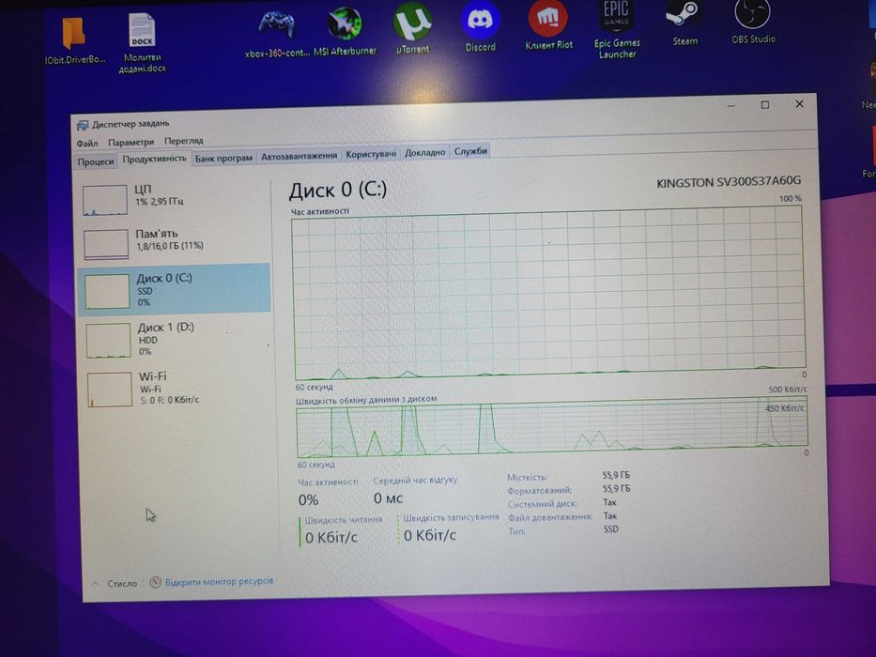Switch to the Процеси tab
The width and height of the screenshot is (876, 657).
point(96,161)
